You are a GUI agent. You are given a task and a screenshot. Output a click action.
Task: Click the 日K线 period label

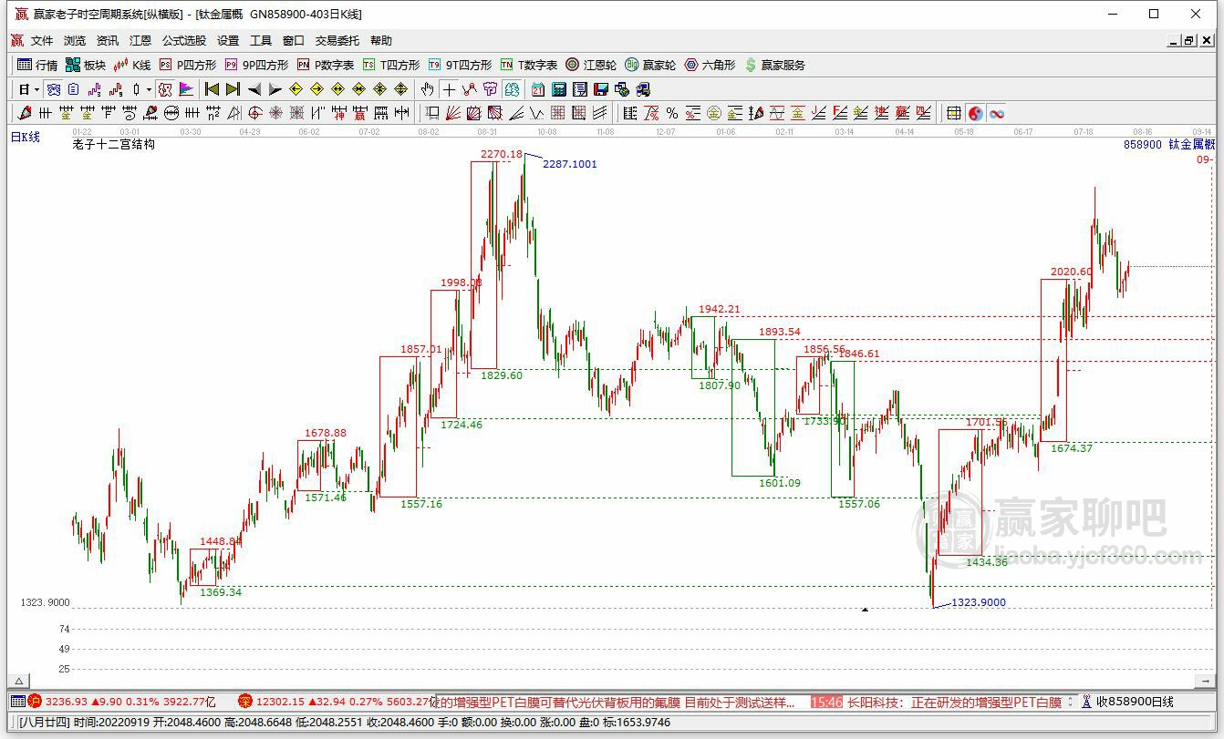[26, 137]
